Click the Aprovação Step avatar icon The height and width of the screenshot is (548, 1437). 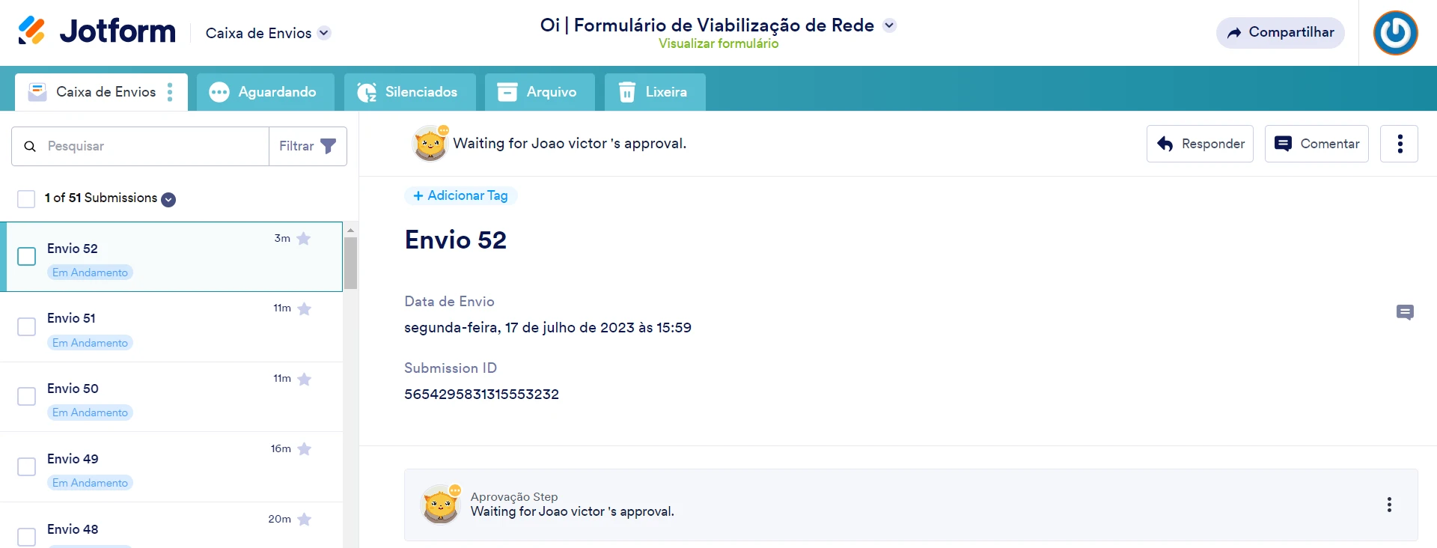tap(441, 505)
